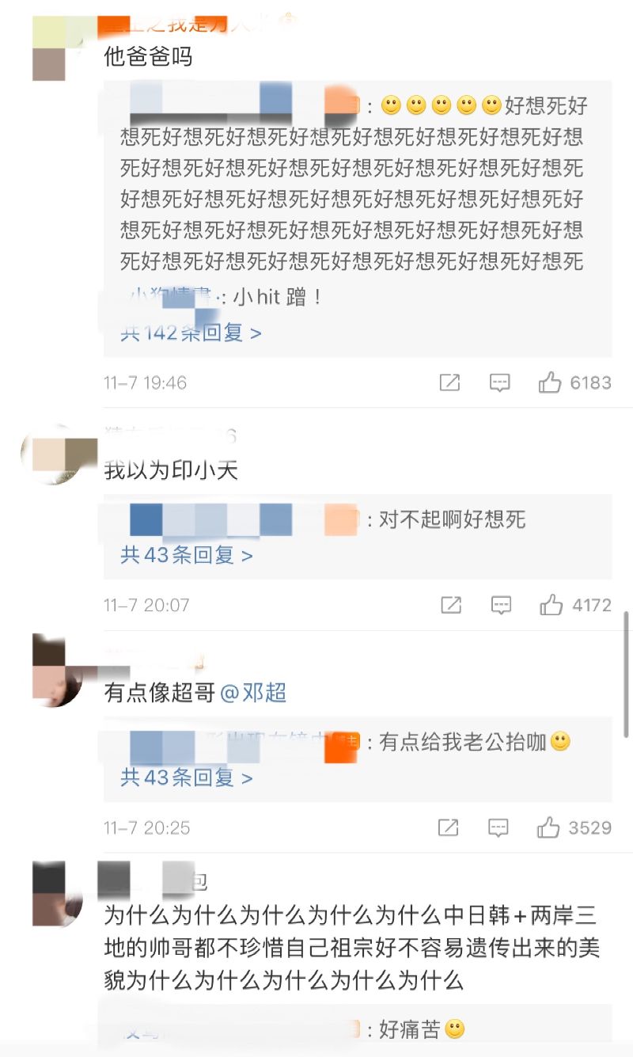The height and width of the screenshot is (1057, 633).
Task: Reply to the comment posted at 11-7 20:25
Action: click(498, 828)
